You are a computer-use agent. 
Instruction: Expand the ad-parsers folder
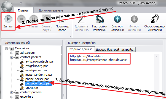[12, 53]
